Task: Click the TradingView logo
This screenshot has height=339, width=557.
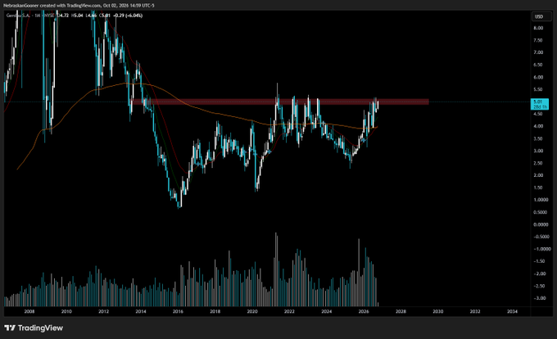Action: (x=34, y=328)
